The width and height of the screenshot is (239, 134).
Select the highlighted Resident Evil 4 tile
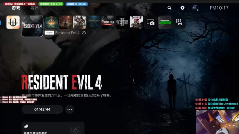point(32,26)
